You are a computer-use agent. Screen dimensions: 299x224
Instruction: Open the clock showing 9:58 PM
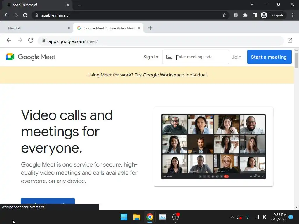point(278,217)
